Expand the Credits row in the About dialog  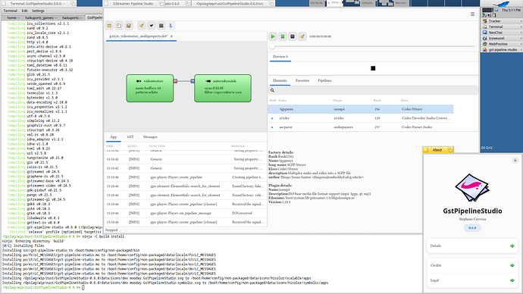[472, 265]
